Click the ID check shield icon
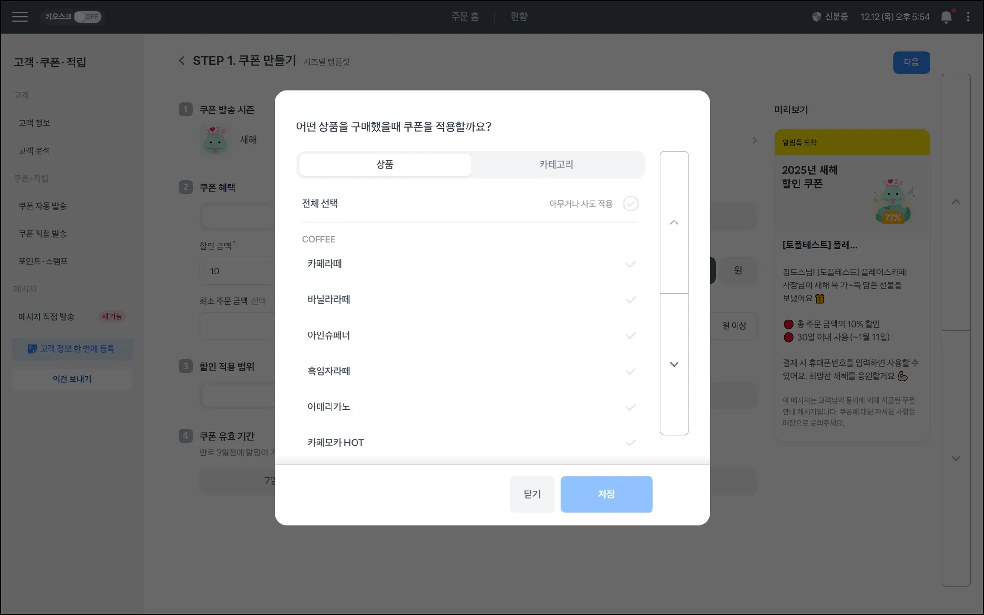This screenshot has width=984, height=615. coord(816,17)
